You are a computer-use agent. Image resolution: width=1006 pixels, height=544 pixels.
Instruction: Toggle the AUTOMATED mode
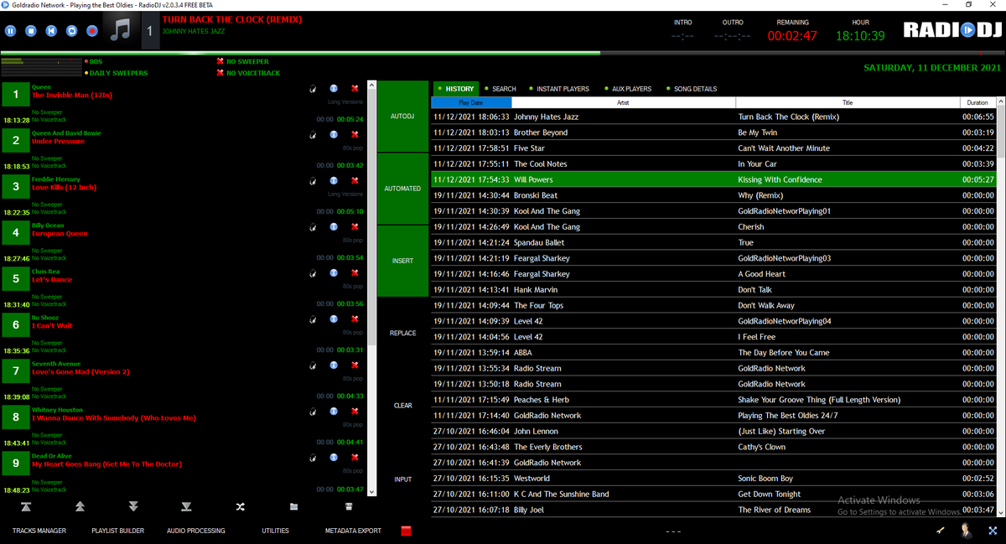[x=402, y=189]
